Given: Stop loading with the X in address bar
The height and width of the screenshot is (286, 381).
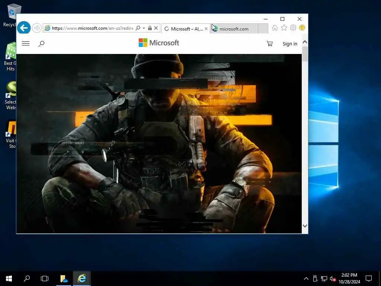Looking at the screenshot, I should [156, 28].
